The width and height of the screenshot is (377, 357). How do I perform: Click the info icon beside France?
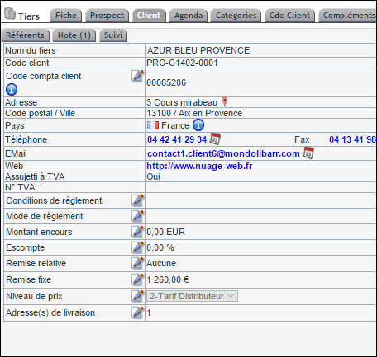pos(198,125)
